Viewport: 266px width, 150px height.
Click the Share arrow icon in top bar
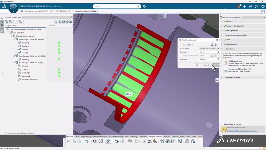[x=250, y=6]
